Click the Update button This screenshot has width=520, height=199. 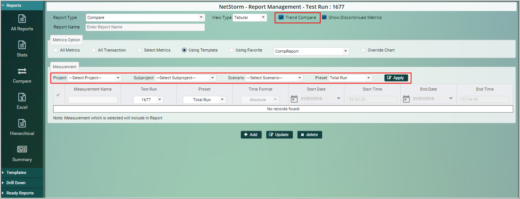click(x=279, y=135)
